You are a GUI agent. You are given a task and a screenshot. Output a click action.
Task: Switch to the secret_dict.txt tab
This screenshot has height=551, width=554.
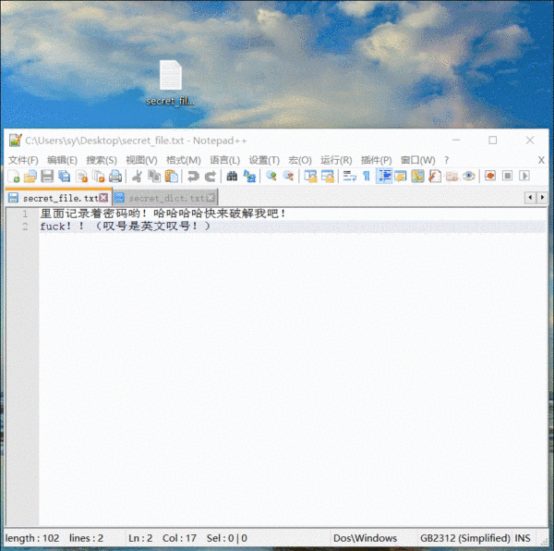pyautogui.click(x=164, y=198)
